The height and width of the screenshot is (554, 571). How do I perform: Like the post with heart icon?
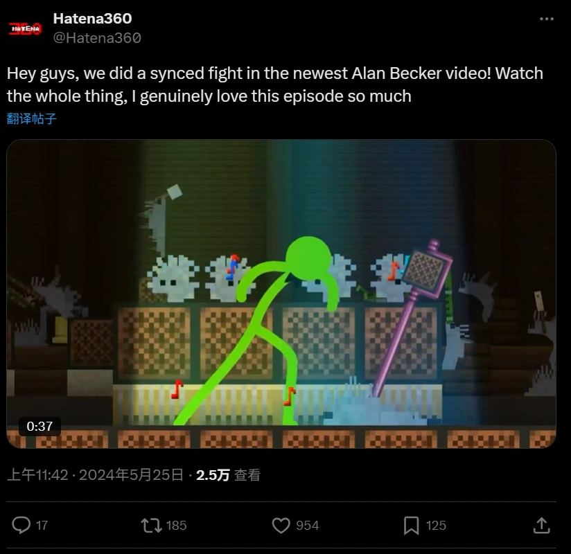[x=281, y=525]
